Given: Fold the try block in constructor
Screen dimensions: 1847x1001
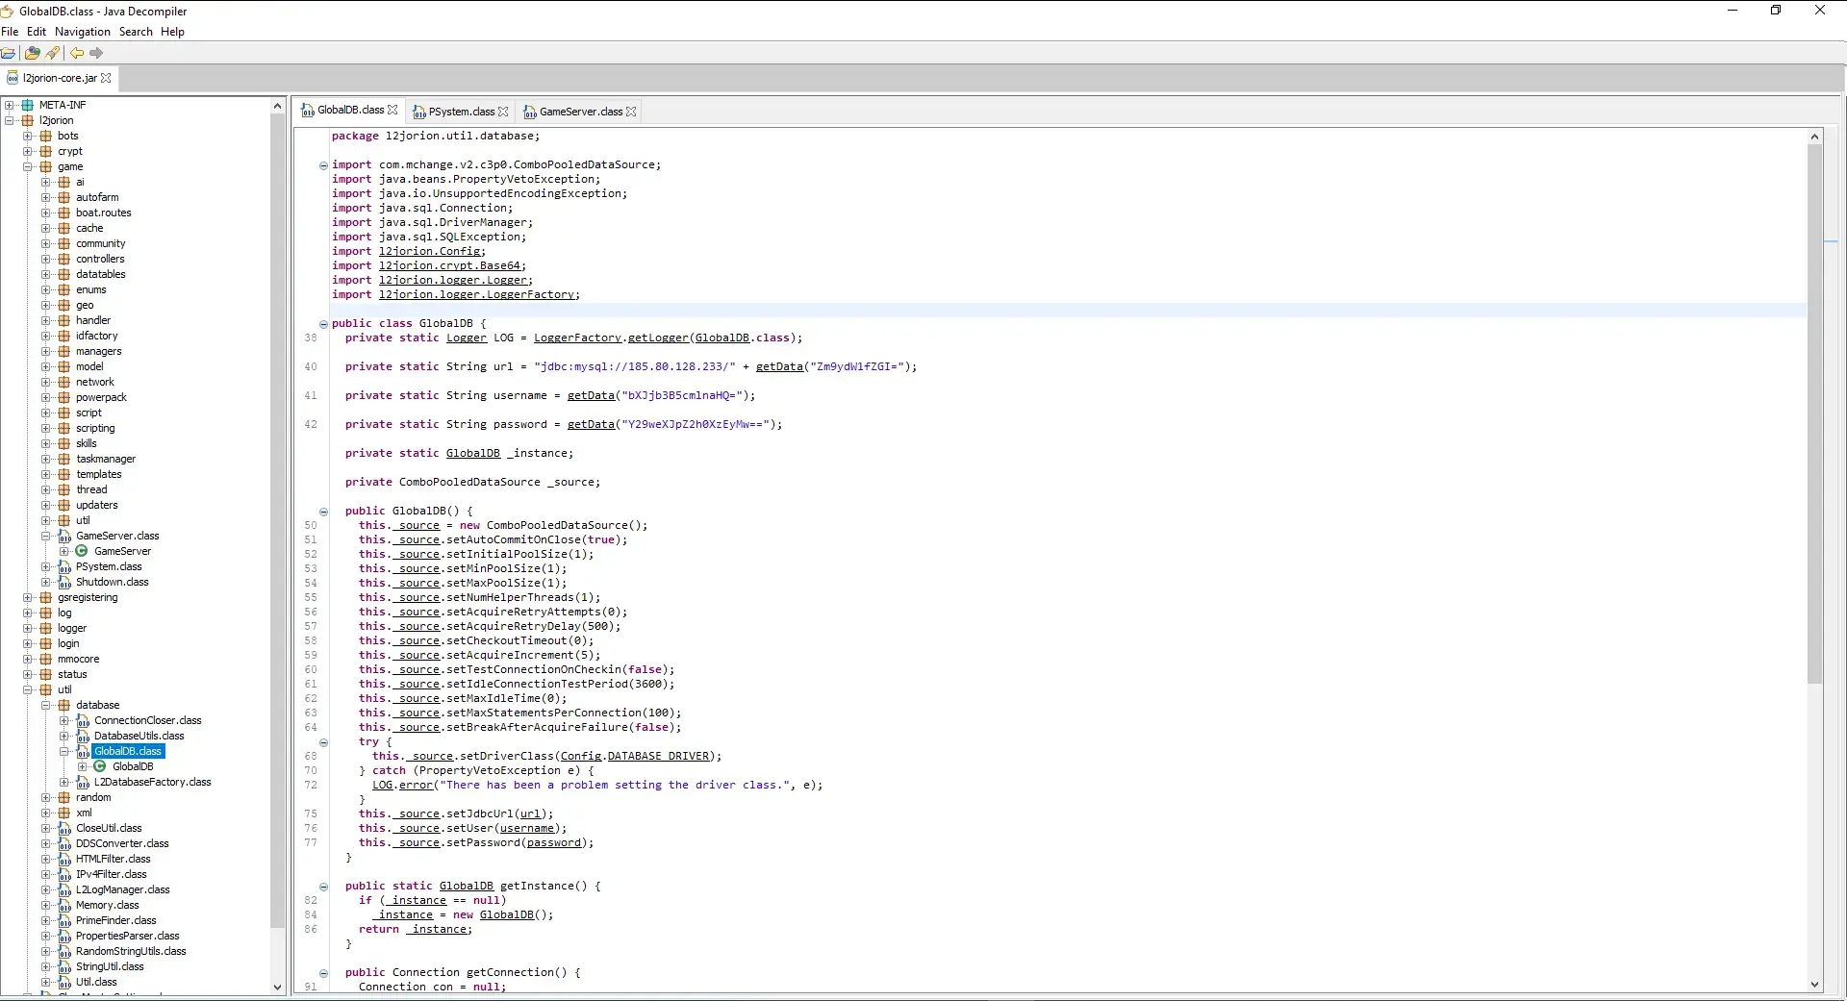Looking at the screenshot, I should click(323, 742).
